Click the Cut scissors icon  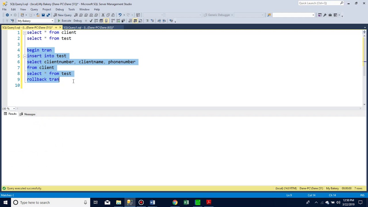(103, 15)
